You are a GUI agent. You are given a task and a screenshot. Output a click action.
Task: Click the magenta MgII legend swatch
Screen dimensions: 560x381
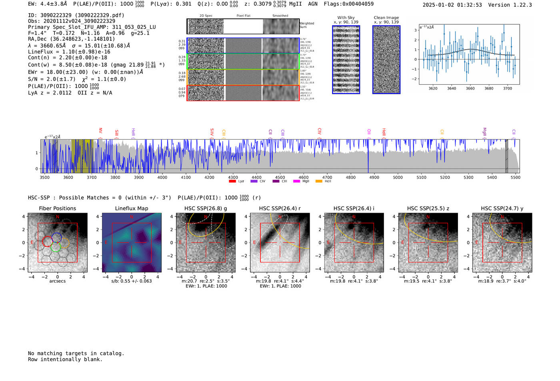pos(297,182)
